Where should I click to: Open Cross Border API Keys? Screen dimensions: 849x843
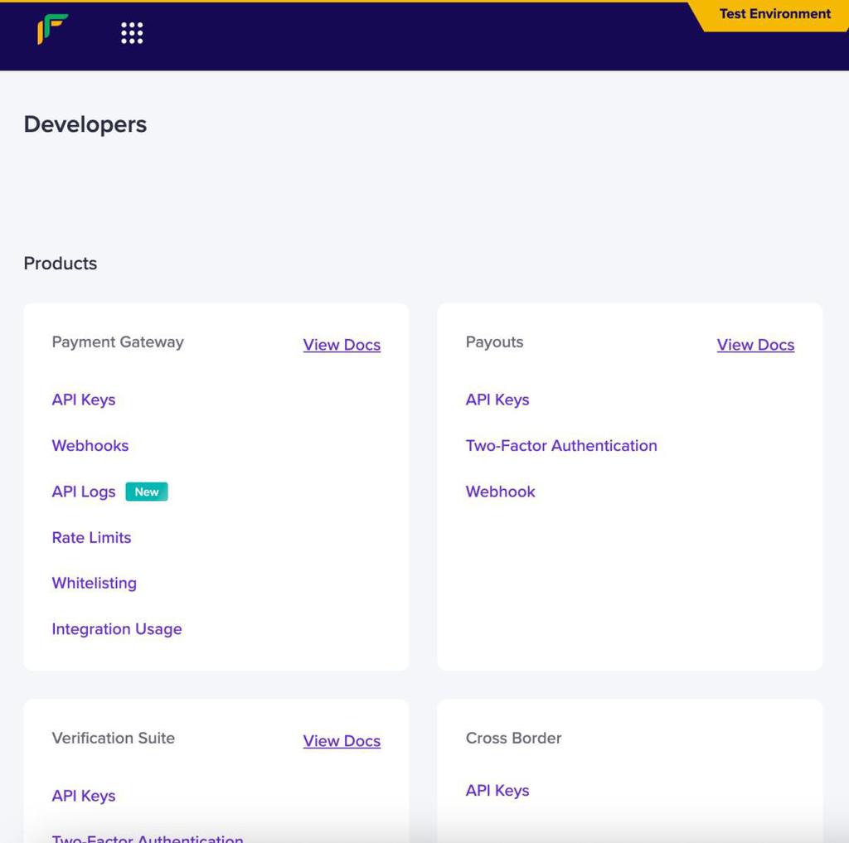(x=497, y=791)
